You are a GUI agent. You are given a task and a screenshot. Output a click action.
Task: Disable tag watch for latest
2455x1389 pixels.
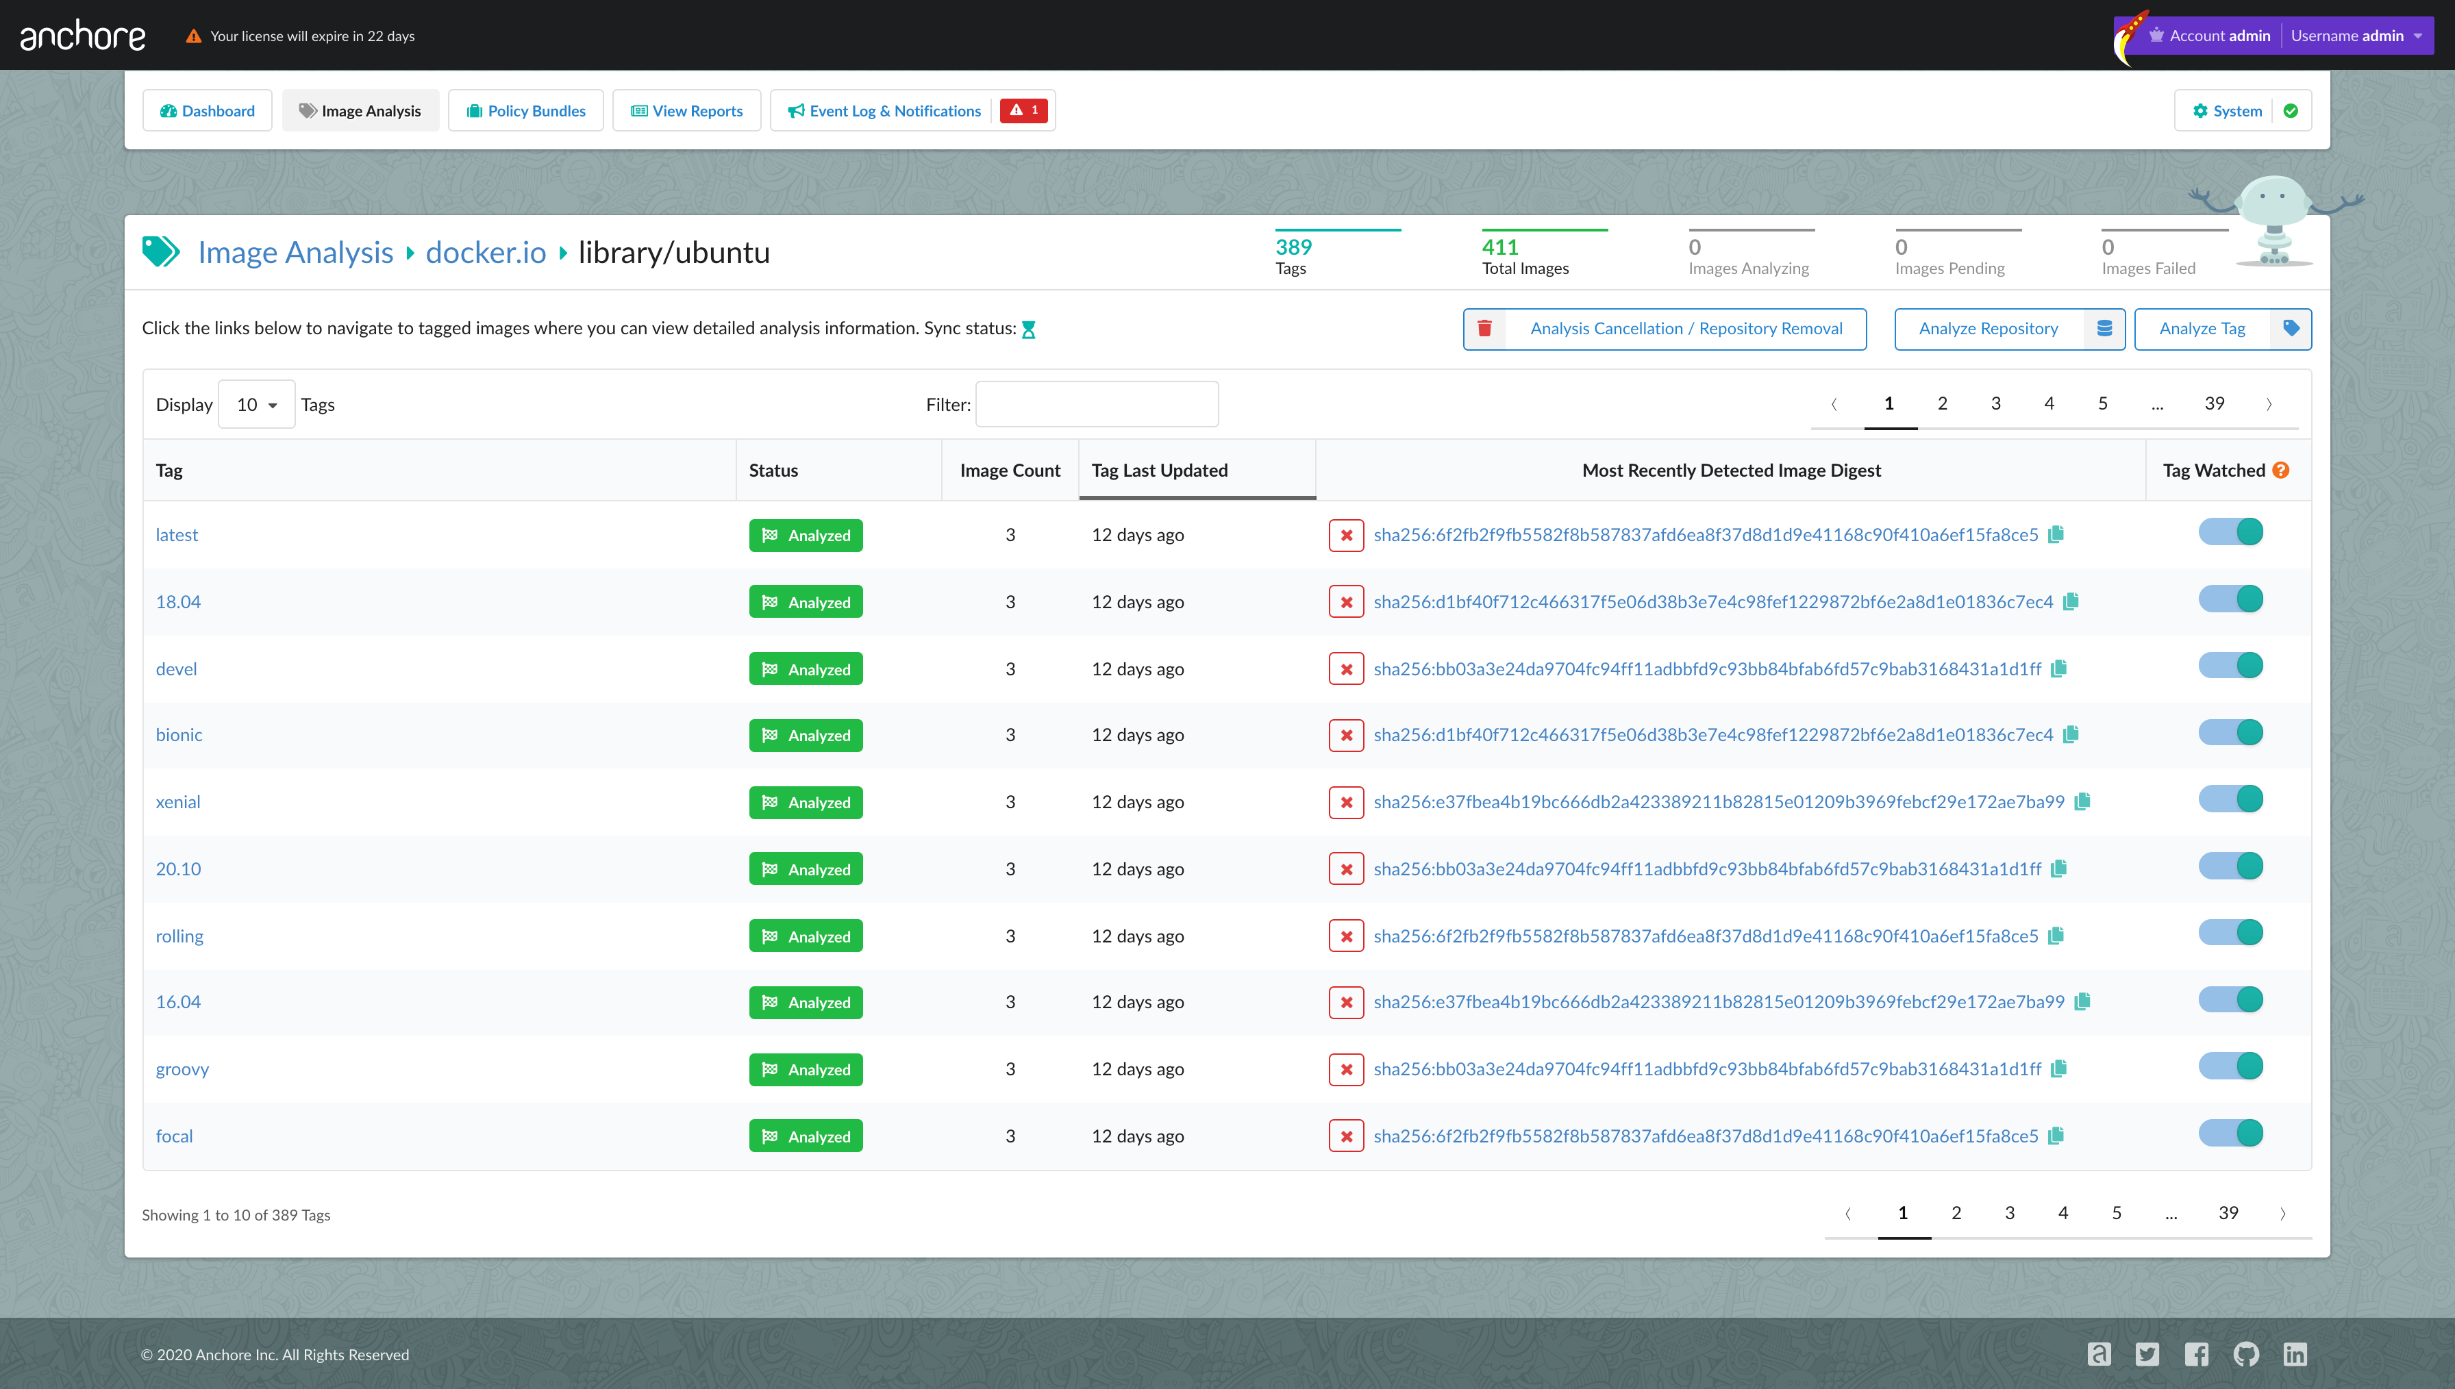(2231, 532)
